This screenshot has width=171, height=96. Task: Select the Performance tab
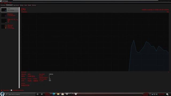coord(9,5)
